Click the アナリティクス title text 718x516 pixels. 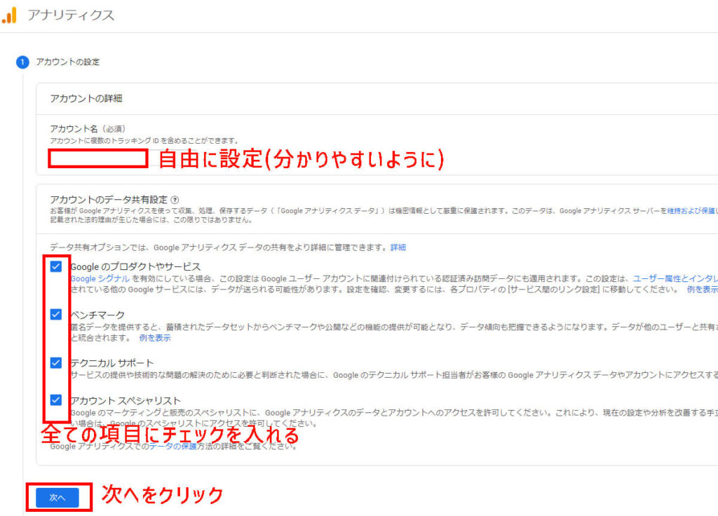[71, 15]
